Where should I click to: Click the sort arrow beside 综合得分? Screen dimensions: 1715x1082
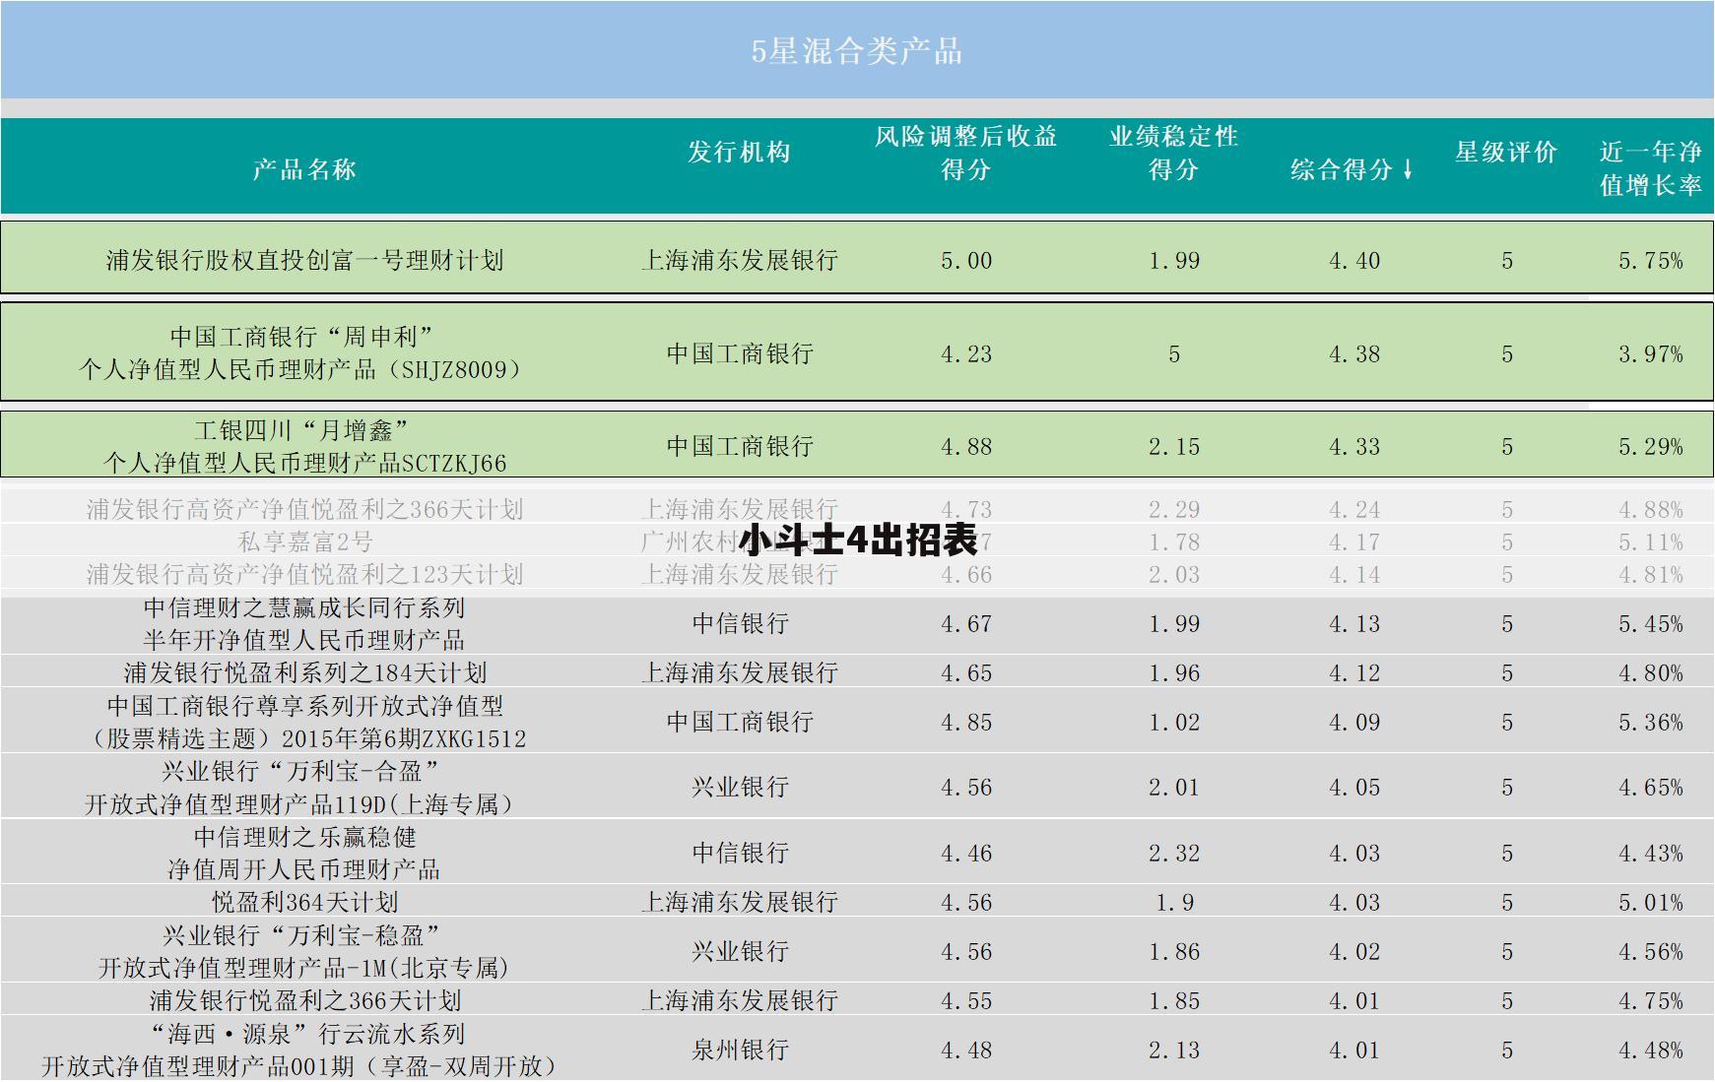1408,168
